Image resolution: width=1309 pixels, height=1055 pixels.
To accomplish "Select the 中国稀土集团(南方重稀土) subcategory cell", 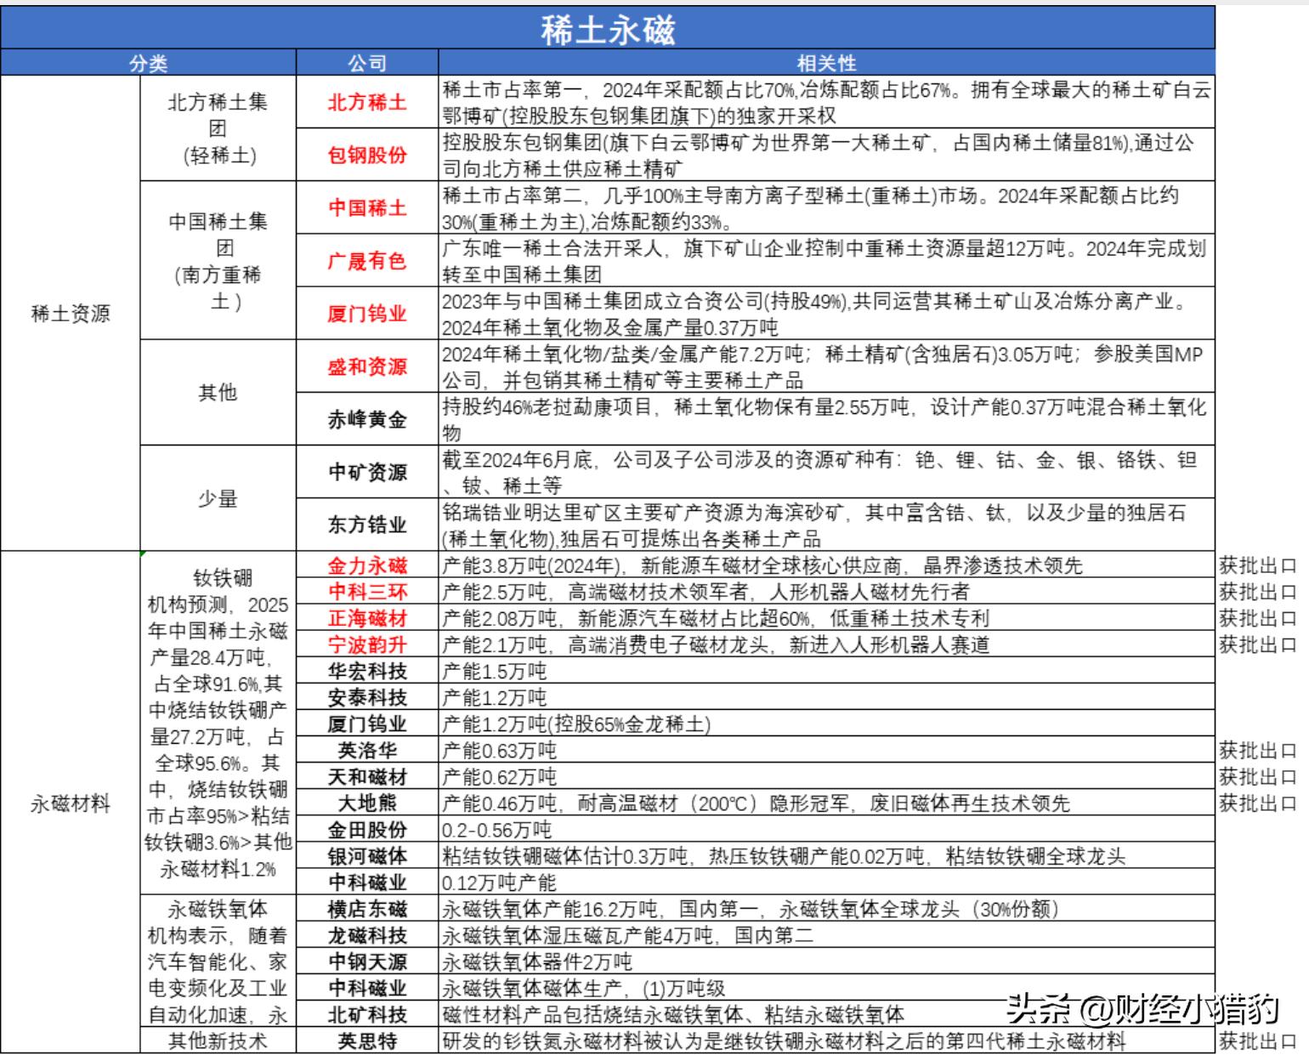I will pyautogui.click(x=218, y=260).
